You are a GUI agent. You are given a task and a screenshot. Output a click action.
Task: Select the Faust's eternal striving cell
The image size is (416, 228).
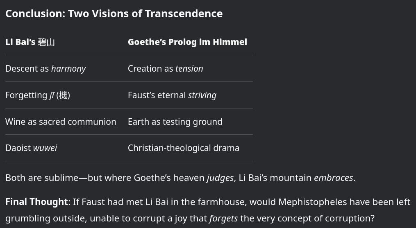172,95
